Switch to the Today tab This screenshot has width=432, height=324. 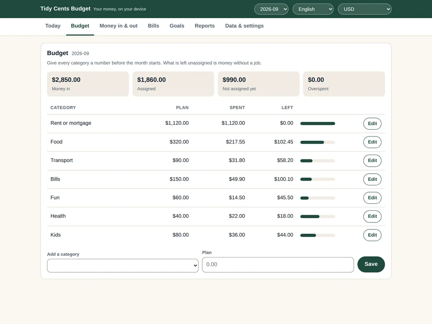pos(53,26)
